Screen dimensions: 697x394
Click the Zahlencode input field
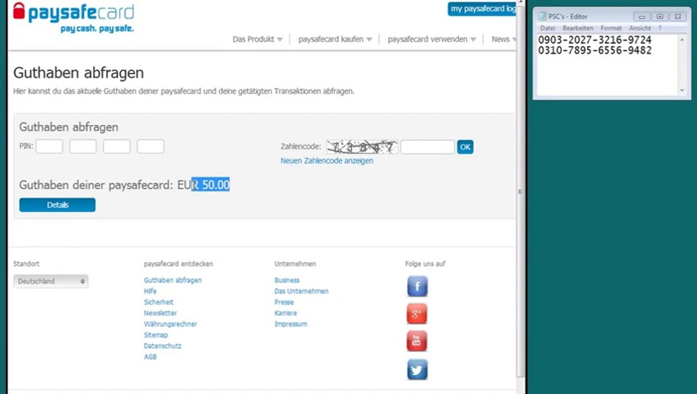point(427,147)
